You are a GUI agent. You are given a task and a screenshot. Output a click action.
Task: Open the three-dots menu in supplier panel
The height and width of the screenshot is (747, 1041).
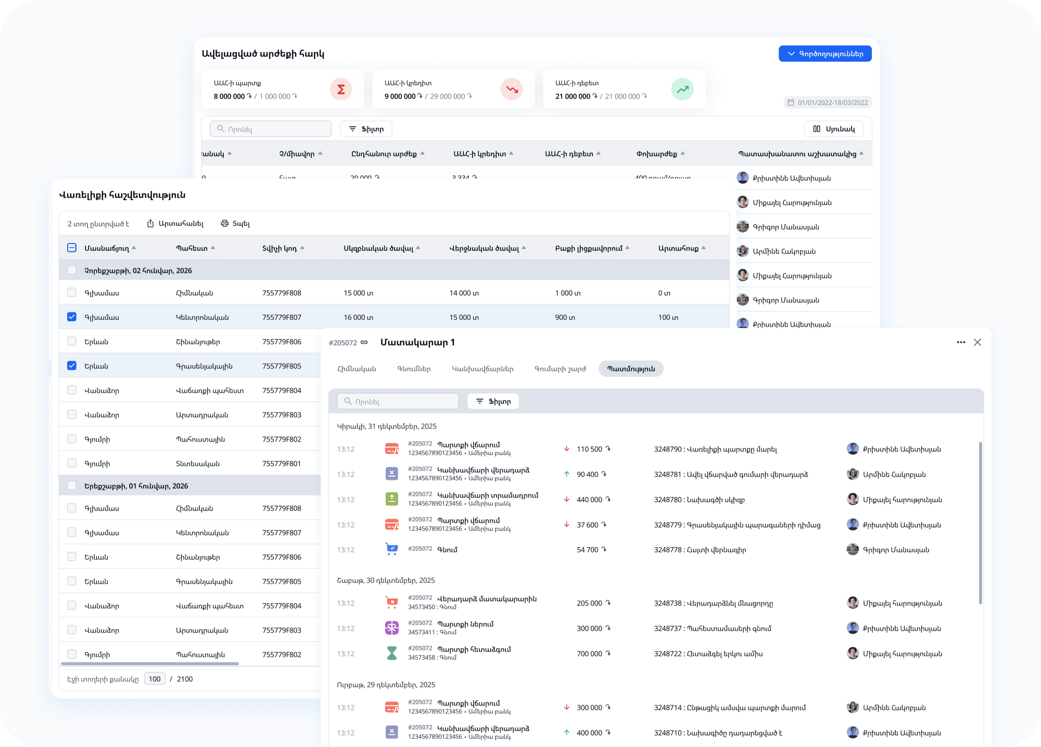961,342
